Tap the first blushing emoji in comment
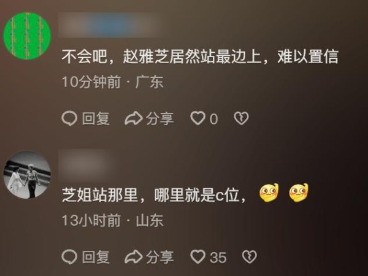368x276 pixels. pos(269,193)
